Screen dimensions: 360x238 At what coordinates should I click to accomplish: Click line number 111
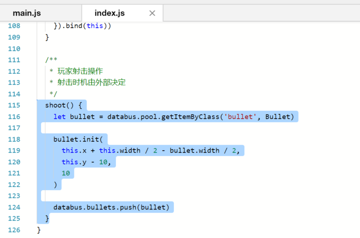coord(14,60)
